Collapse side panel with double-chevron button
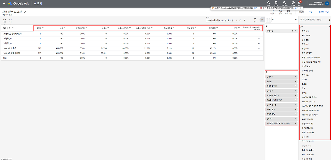Viewport: 331px width, 160px height. (x=262, y=20)
